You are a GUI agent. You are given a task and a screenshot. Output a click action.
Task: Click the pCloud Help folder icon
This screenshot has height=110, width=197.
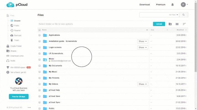click(45, 90)
